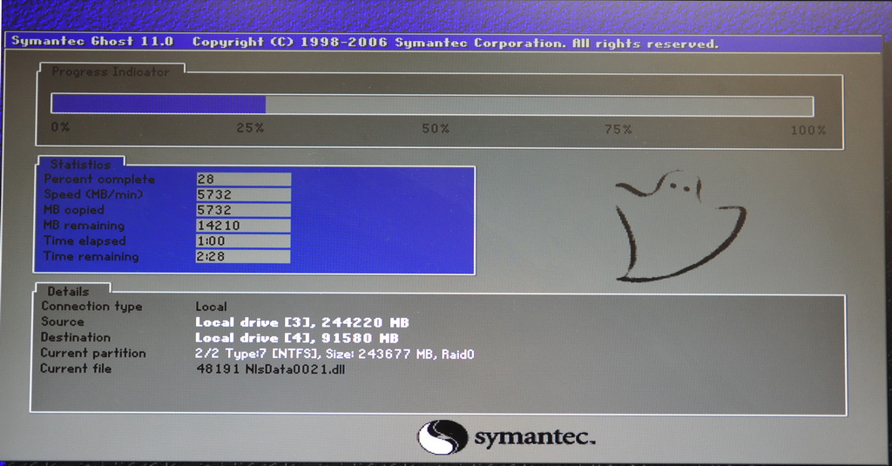Click the MB remaining label
Image resolution: width=892 pixels, height=466 pixels.
84,226
